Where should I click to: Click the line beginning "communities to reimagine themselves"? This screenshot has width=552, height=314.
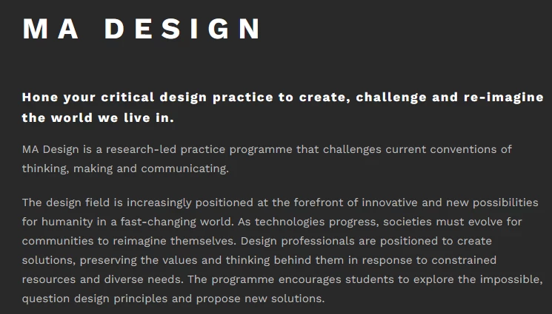click(256, 241)
